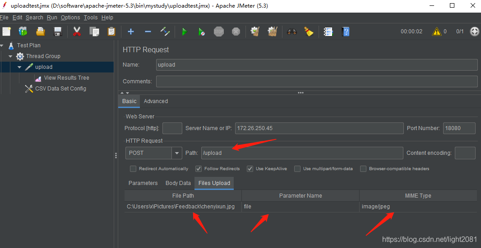481x248 pixels.
Task: Click the Comments input field
Action: tap(317, 81)
